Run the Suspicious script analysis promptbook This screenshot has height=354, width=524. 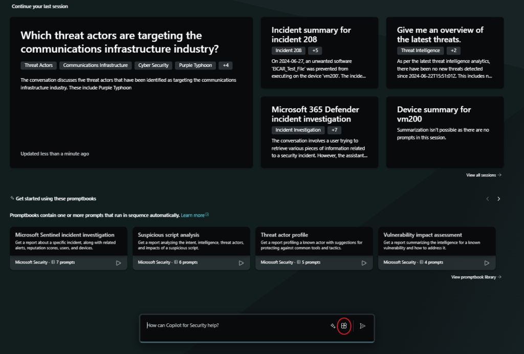(x=241, y=263)
